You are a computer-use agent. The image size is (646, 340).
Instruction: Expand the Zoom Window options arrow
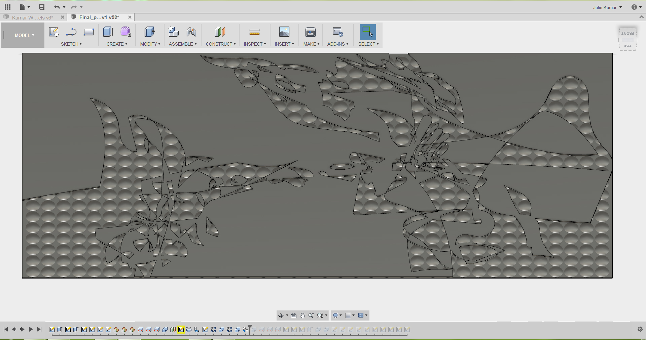[x=326, y=315]
